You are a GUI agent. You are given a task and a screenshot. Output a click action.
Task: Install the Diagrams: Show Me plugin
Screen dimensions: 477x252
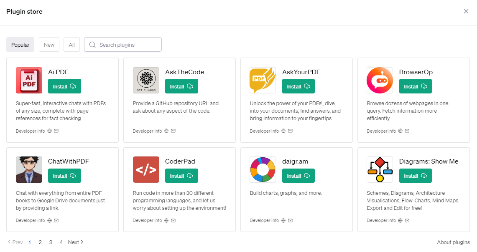416,176
